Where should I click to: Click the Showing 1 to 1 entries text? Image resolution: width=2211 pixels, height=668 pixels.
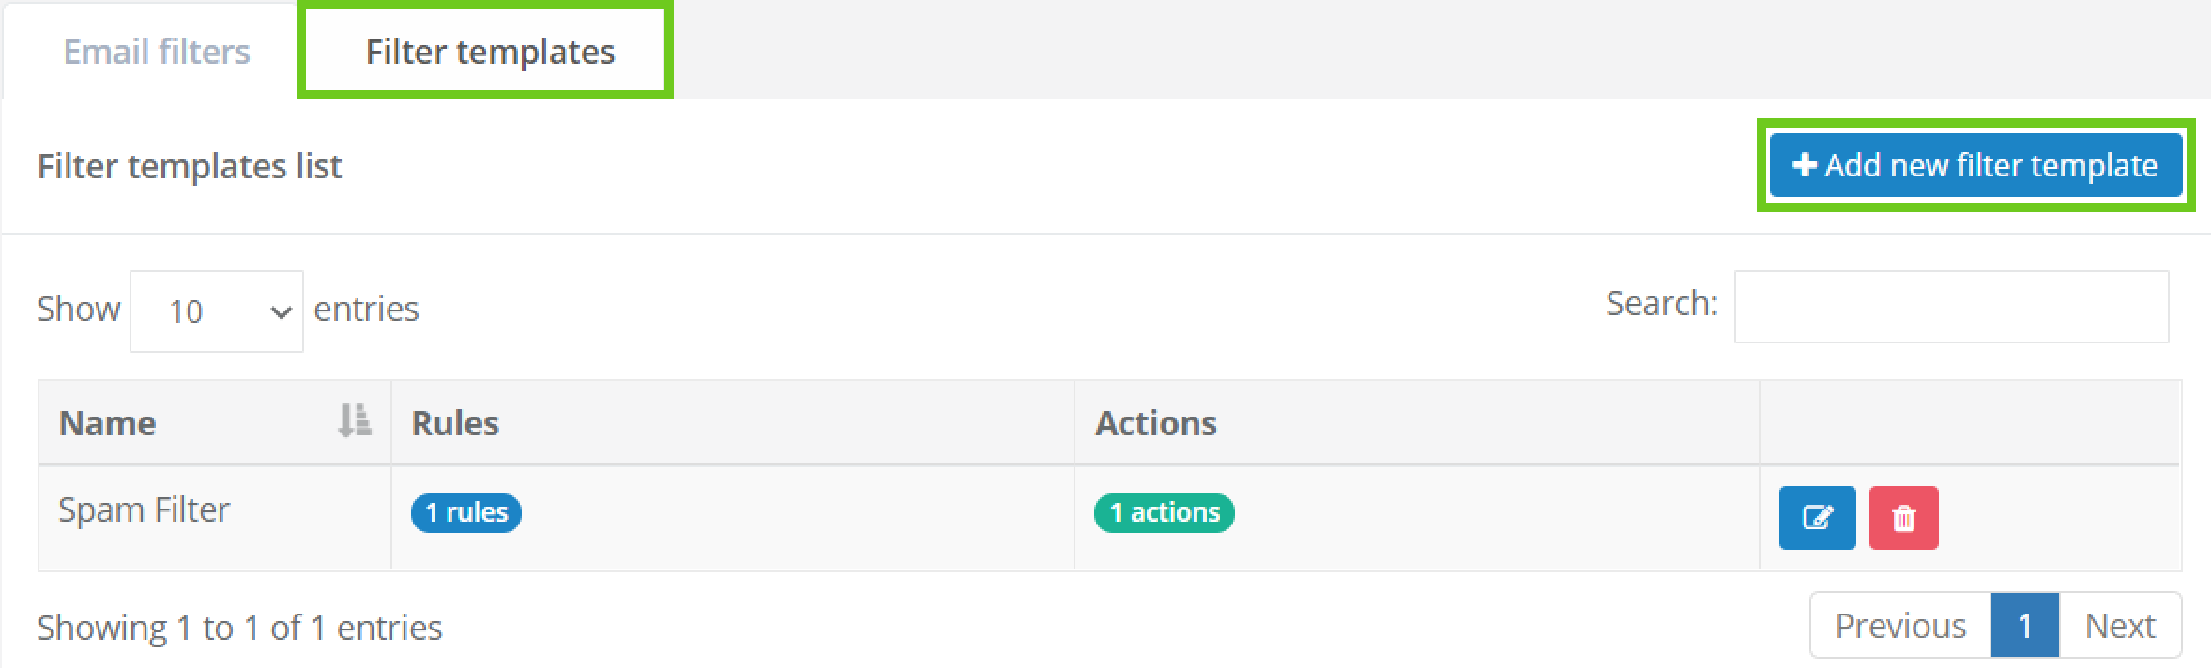click(x=239, y=628)
